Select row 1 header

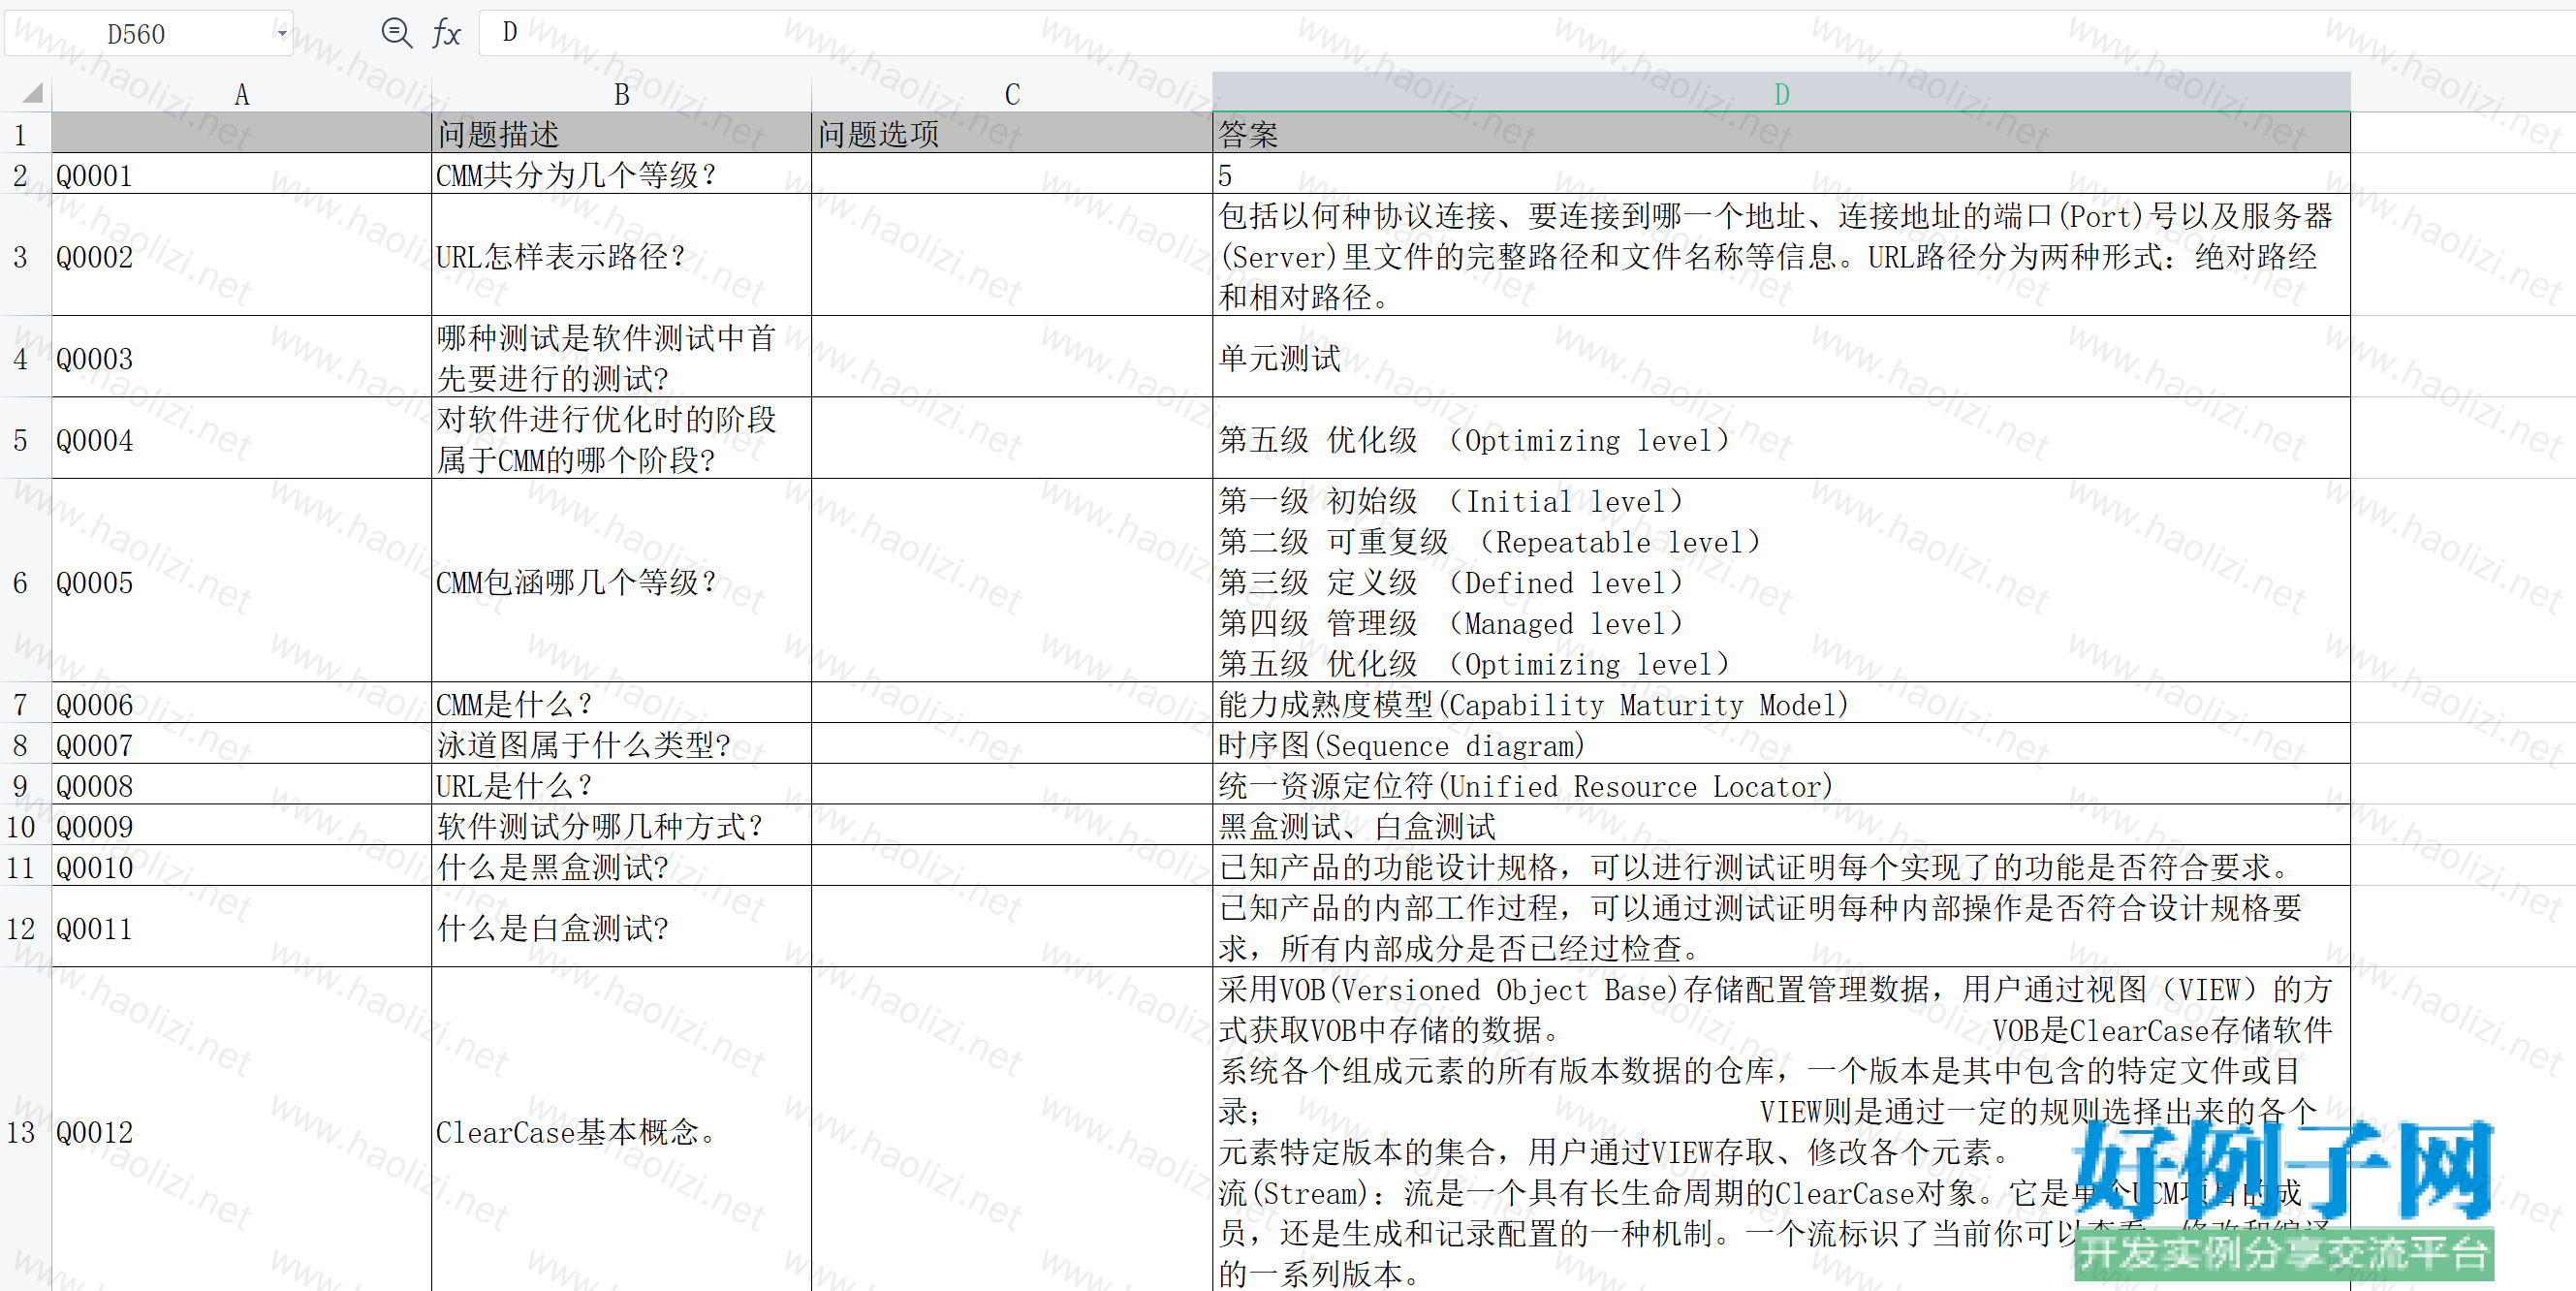[x=20, y=134]
